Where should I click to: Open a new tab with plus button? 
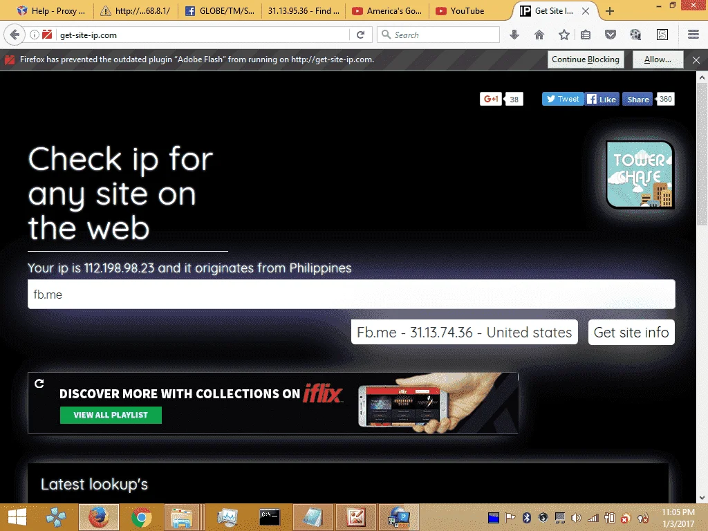point(610,11)
